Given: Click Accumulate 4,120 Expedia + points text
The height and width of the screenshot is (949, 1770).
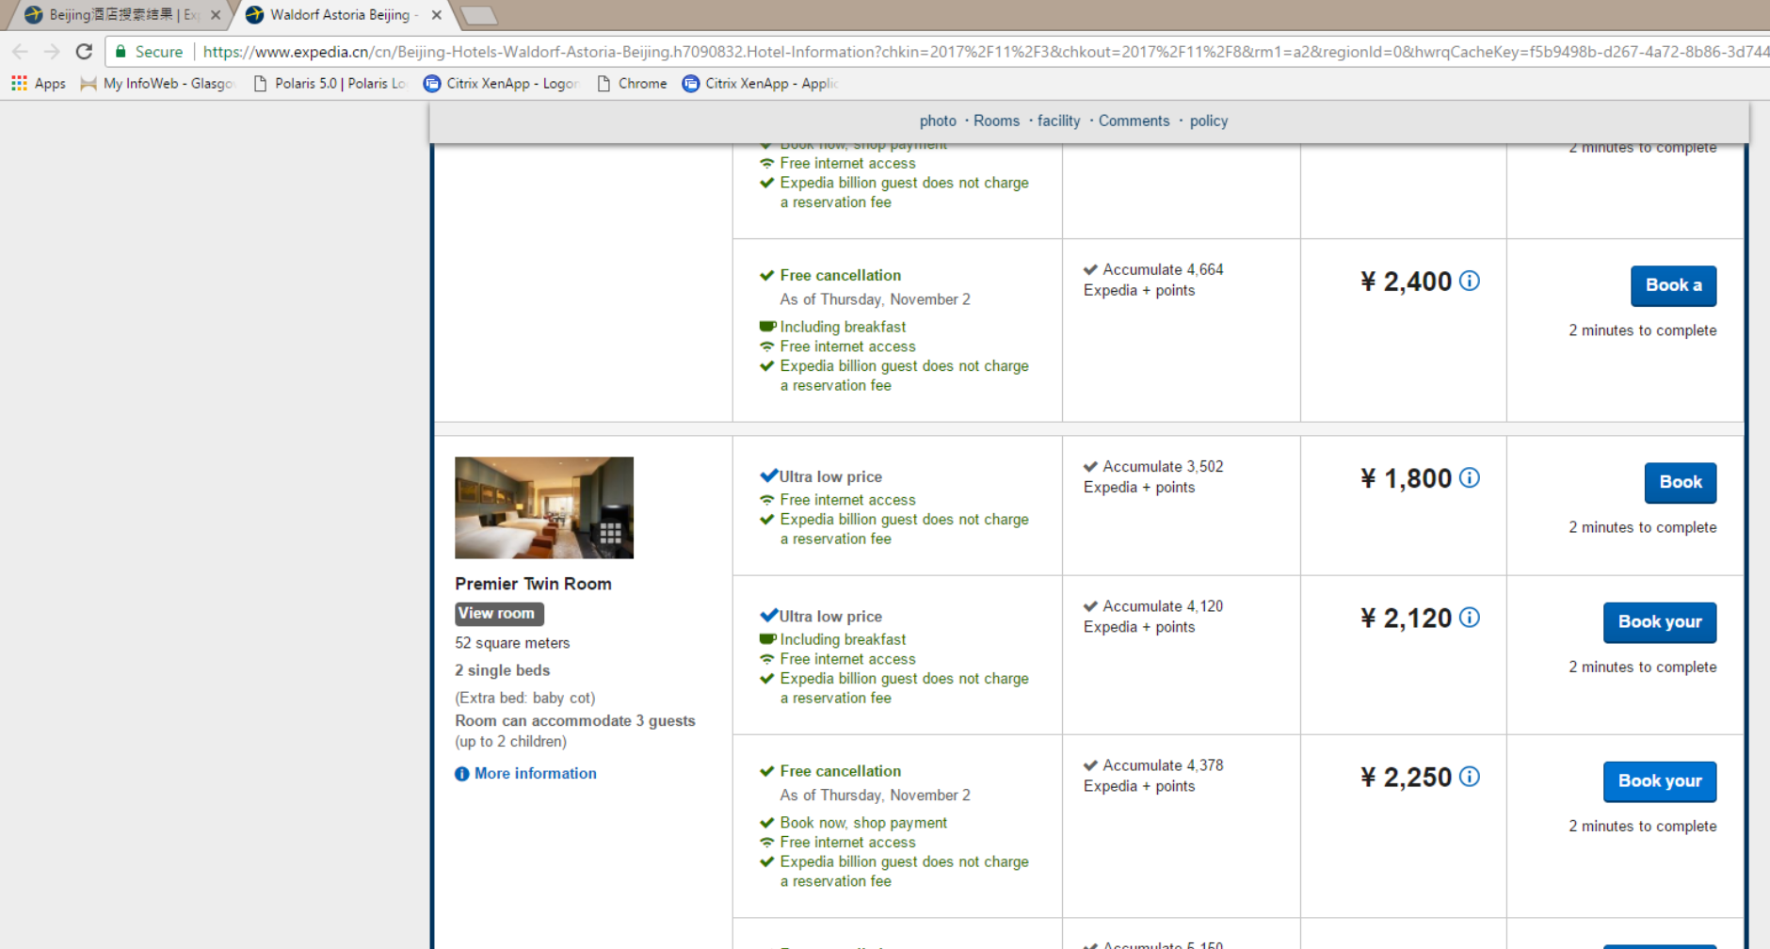Looking at the screenshot, I should point(1153,617).
